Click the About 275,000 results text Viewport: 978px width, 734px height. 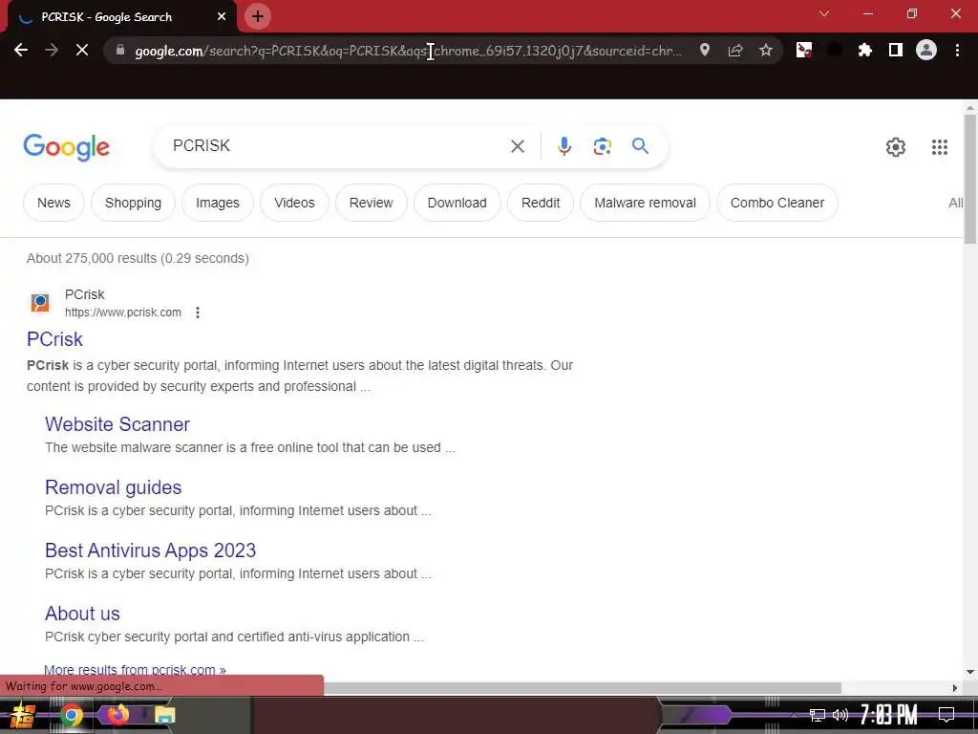(138, 258)
